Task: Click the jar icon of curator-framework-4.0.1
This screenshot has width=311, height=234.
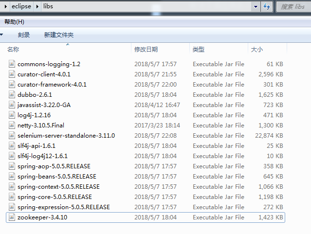Action: [x=12, y=84]
